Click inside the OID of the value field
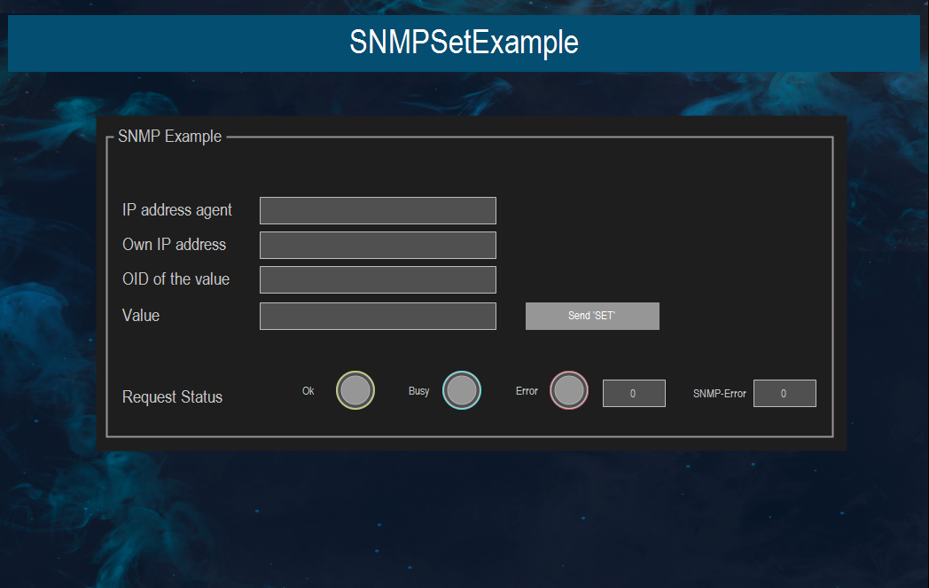Viewport: 929px width, 588px height. (x=378, y=279)
